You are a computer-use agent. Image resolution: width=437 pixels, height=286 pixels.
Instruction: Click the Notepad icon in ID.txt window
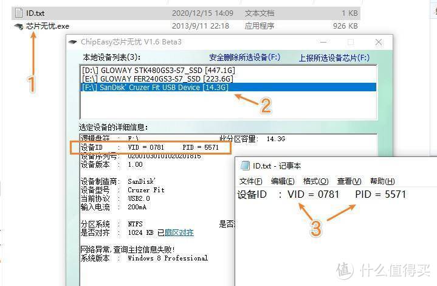(x=245, y=166)
